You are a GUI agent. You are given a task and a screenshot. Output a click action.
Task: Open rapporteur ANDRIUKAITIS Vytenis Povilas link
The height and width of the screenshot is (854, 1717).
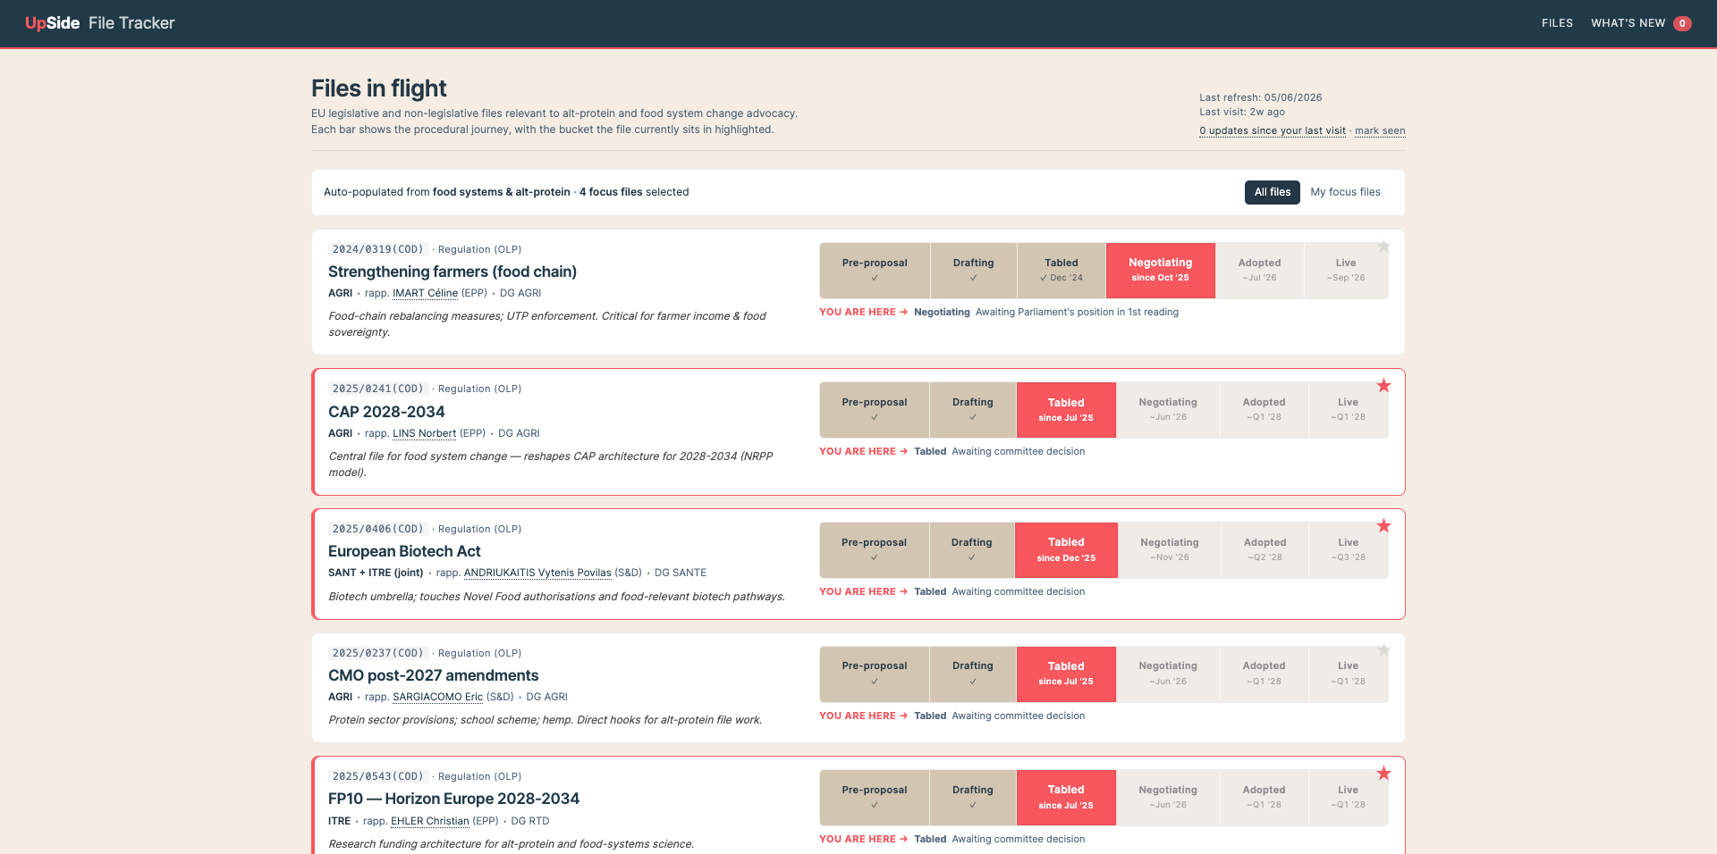(537, 573)
